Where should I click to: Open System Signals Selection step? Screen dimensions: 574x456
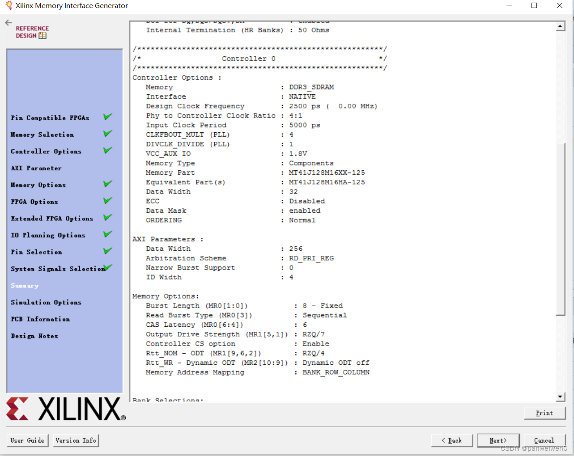coord(58,269)
